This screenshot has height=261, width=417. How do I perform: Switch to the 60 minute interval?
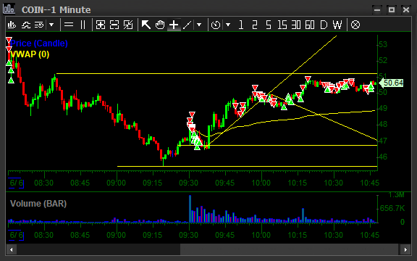310,25
